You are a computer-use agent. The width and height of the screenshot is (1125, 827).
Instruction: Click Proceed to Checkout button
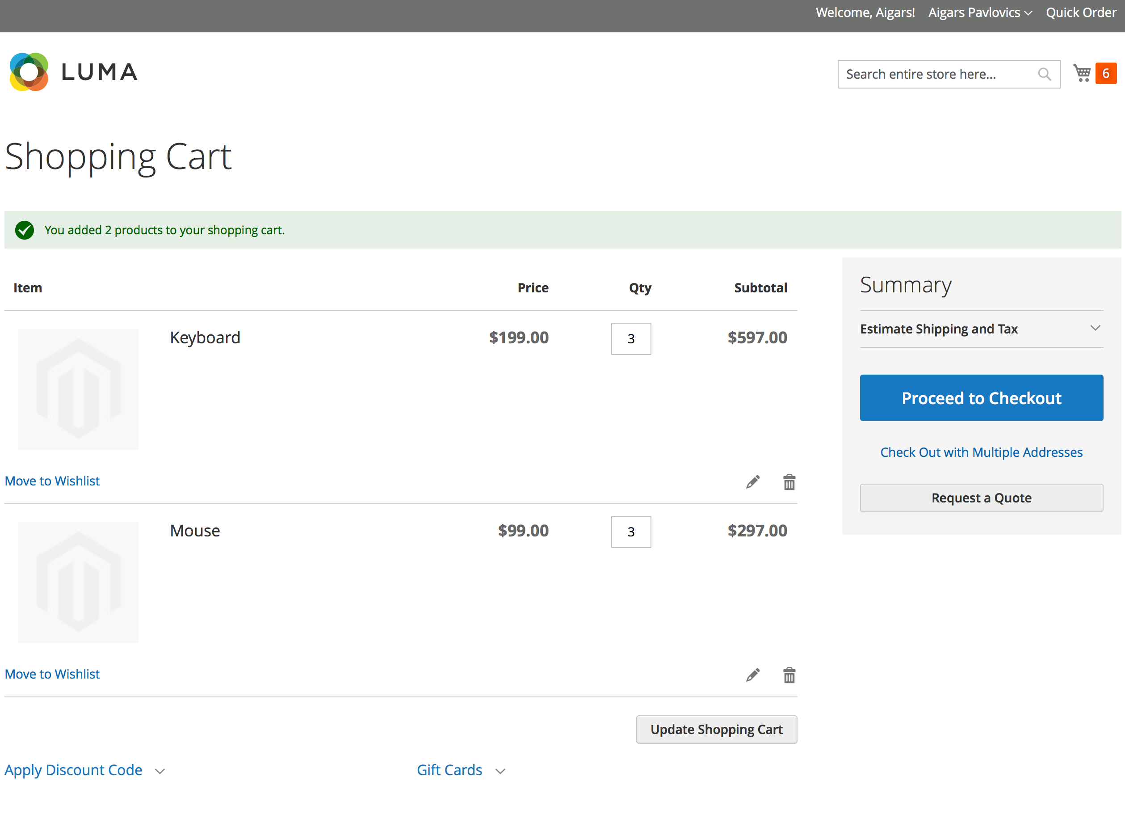[x=981, y=398]
